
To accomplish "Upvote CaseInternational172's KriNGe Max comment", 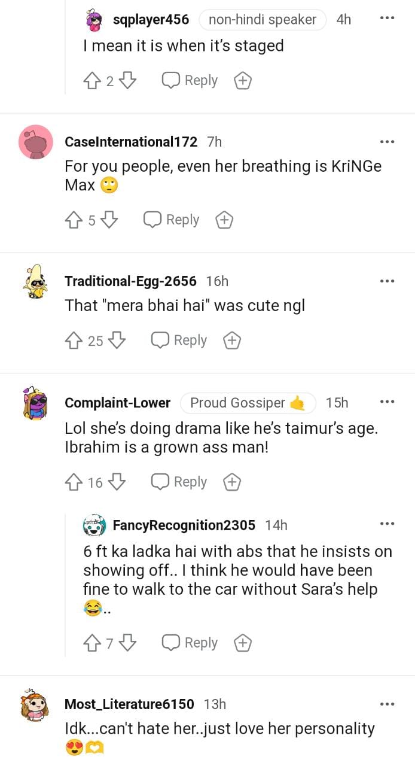I will pyautogui.click(x=74, y=220).
